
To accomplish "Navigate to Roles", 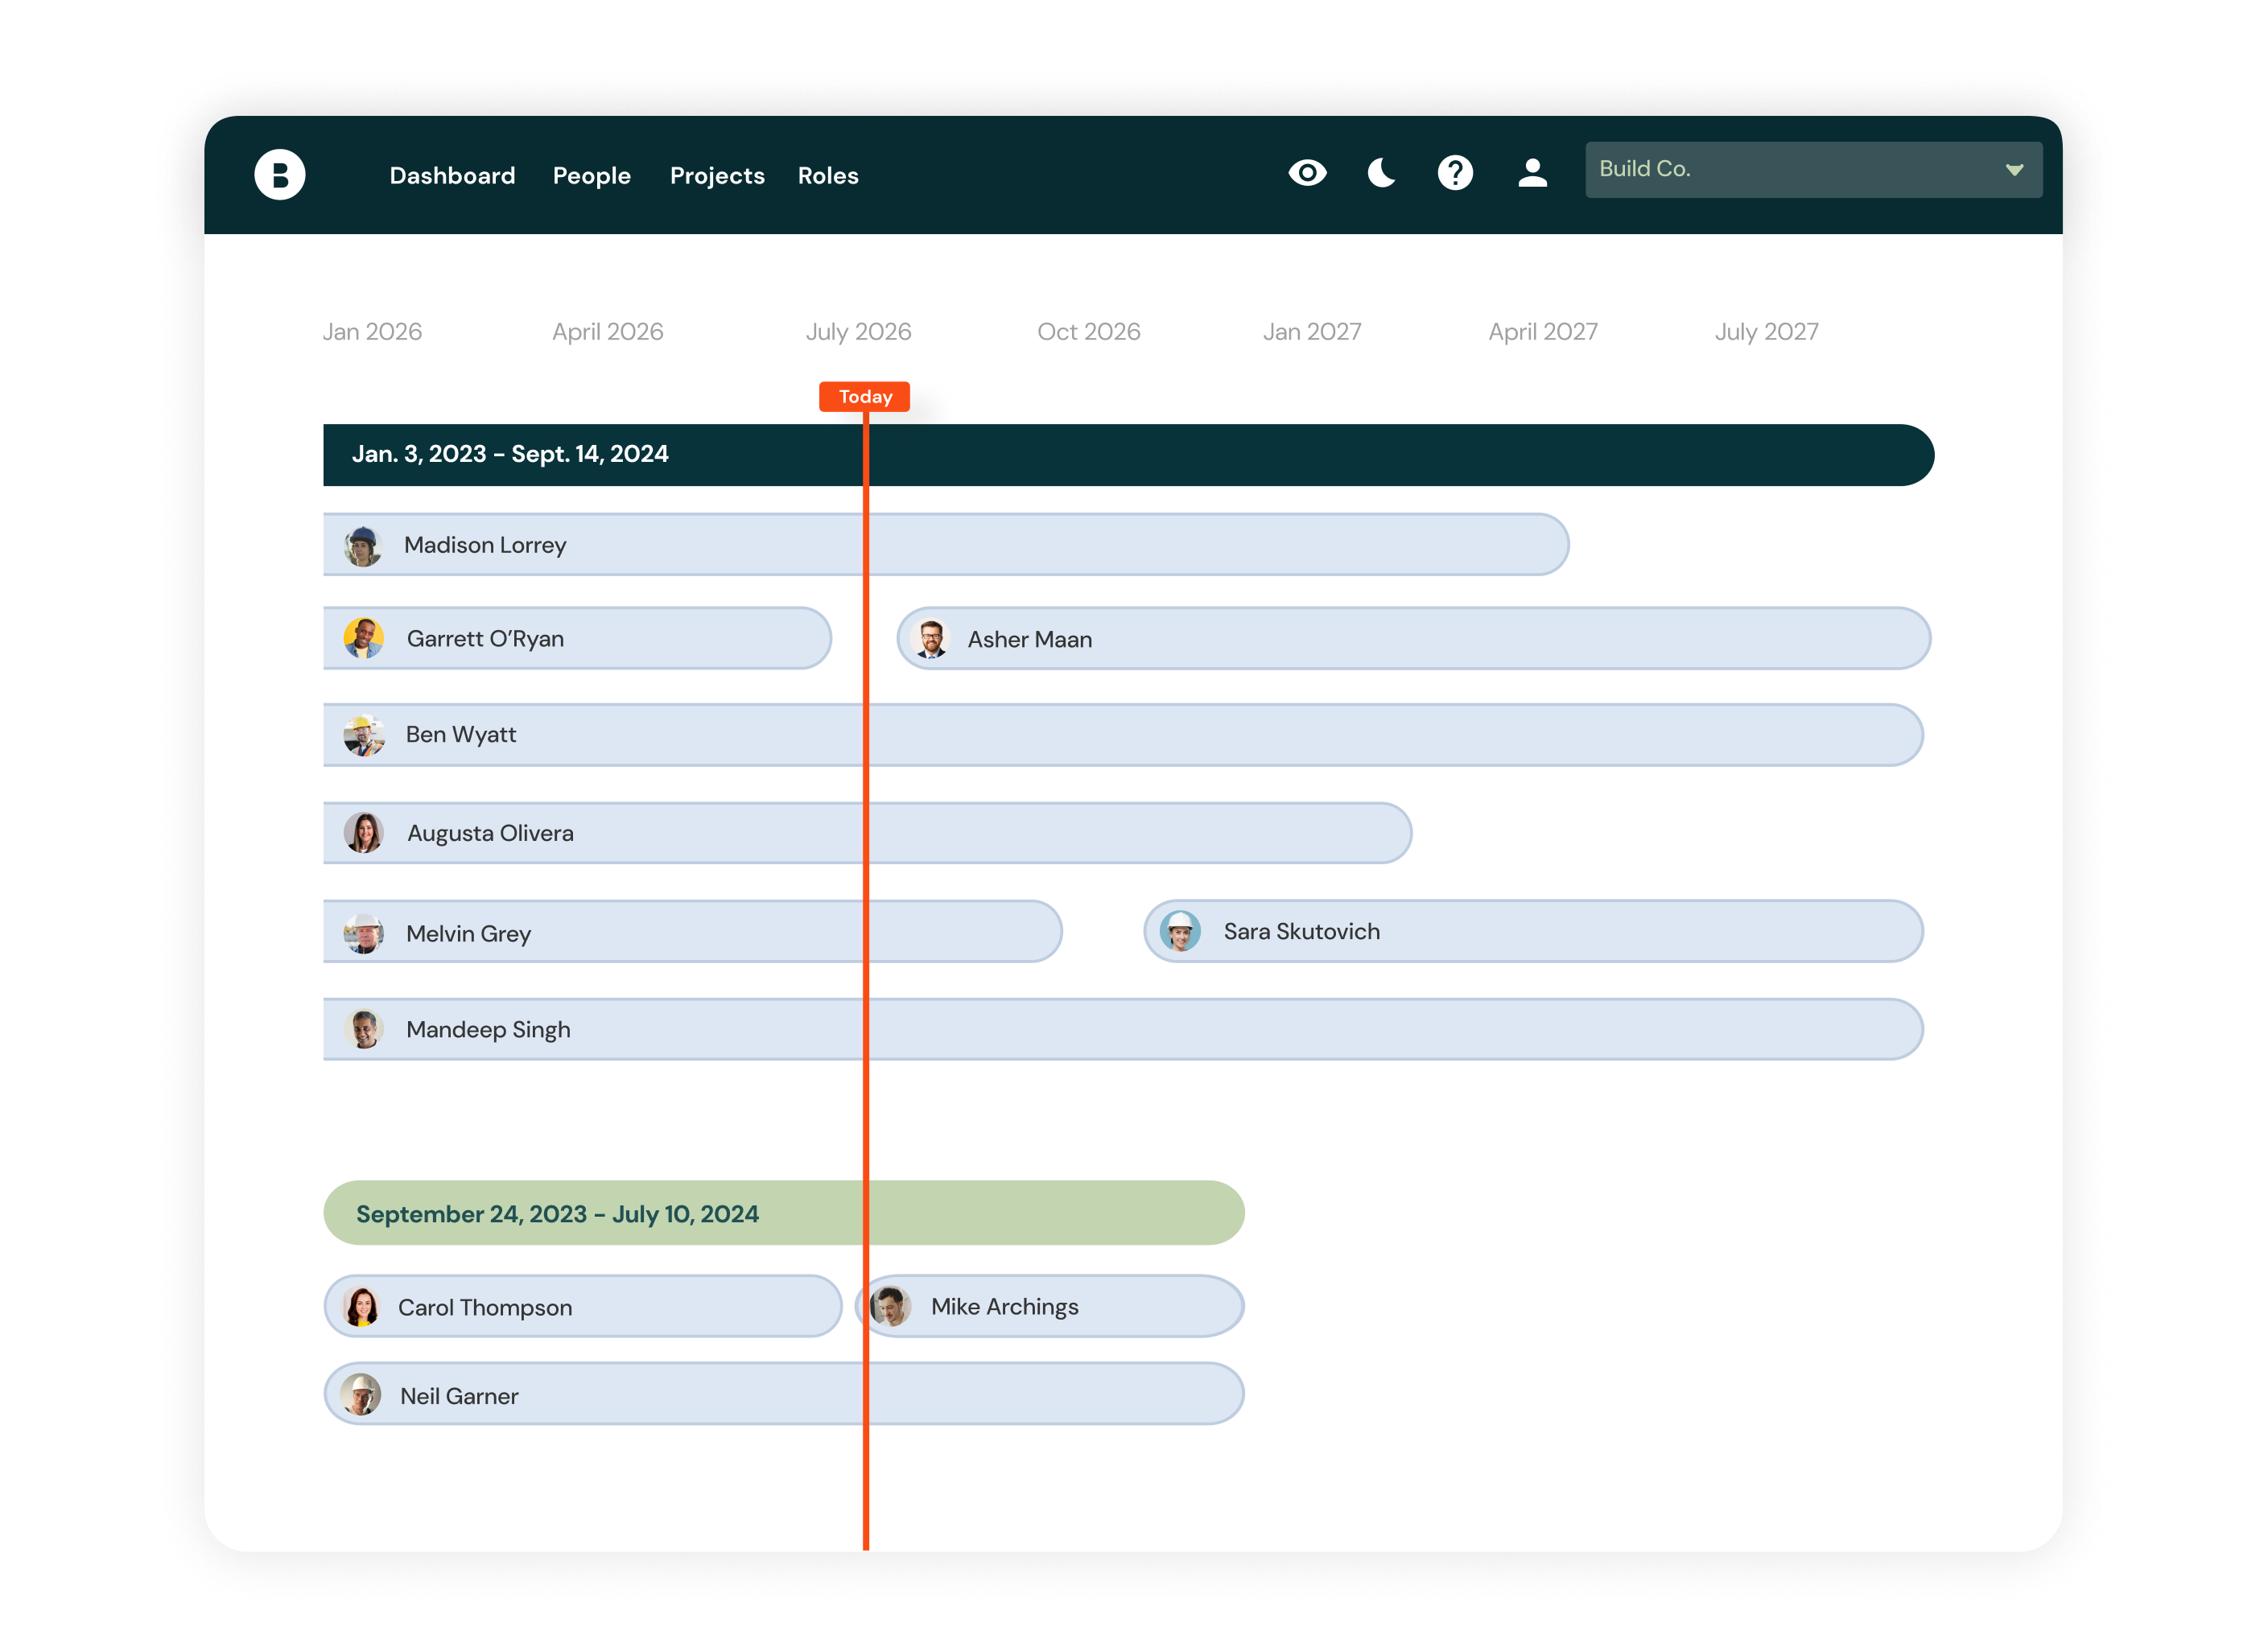I will point(828,176).
